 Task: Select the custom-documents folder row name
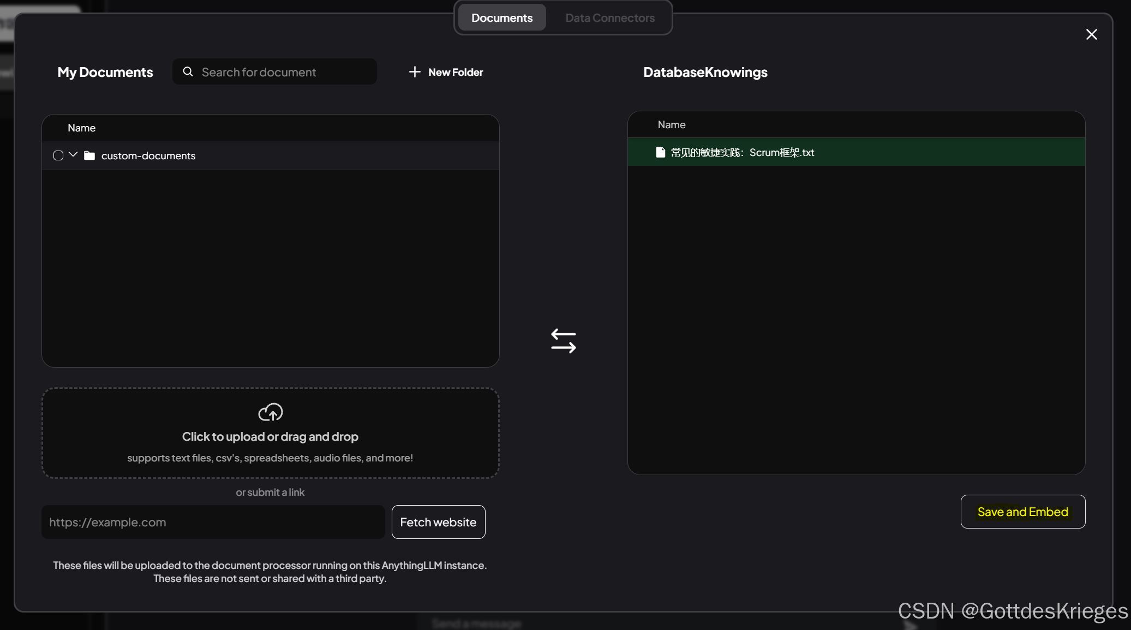click(x=148, y=155)
